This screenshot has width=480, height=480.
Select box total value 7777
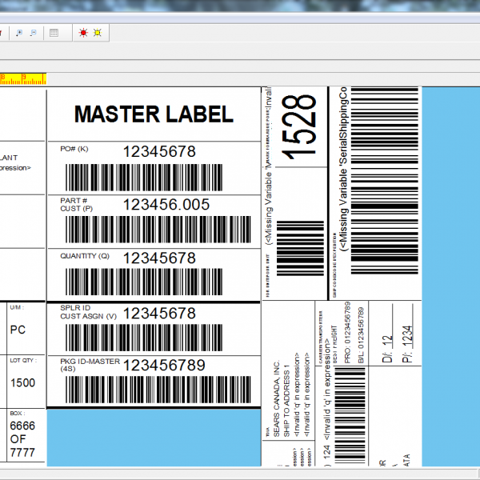22,453
